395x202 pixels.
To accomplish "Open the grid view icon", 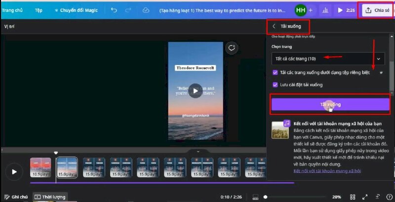I will 353,197.
